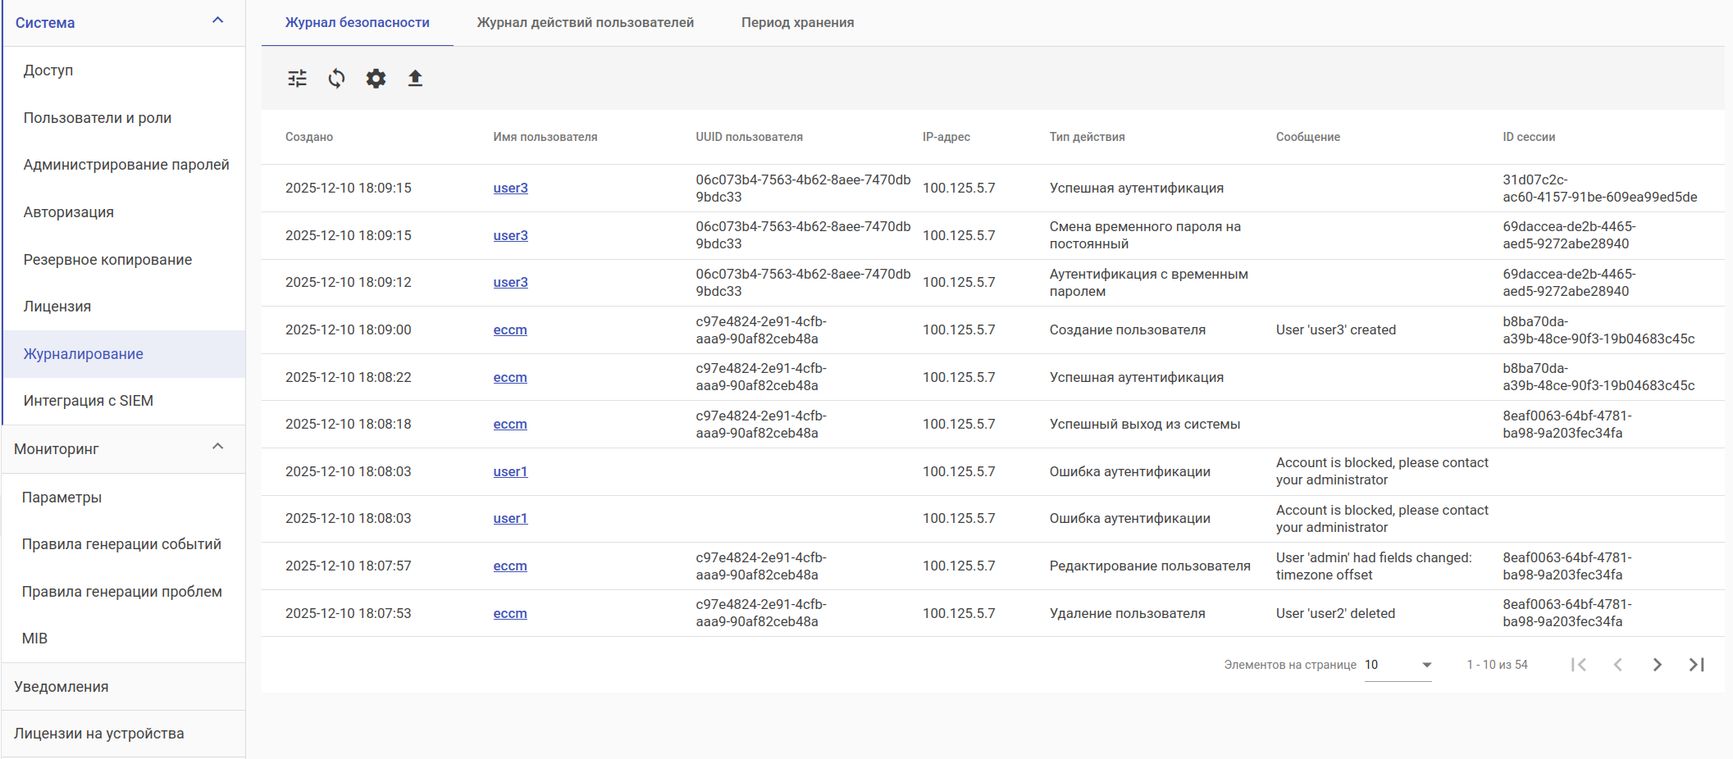Open user3 link in first row

(510, 189)
